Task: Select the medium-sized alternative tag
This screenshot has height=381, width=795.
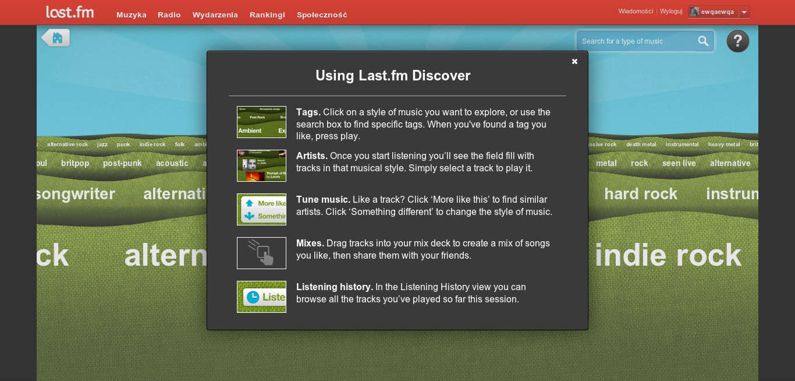Action: click(x=730, y=163)
